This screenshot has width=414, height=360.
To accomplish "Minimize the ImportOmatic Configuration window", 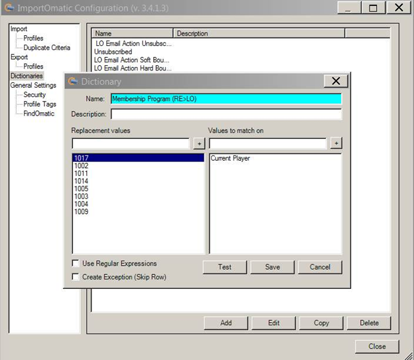I will 349,8.
